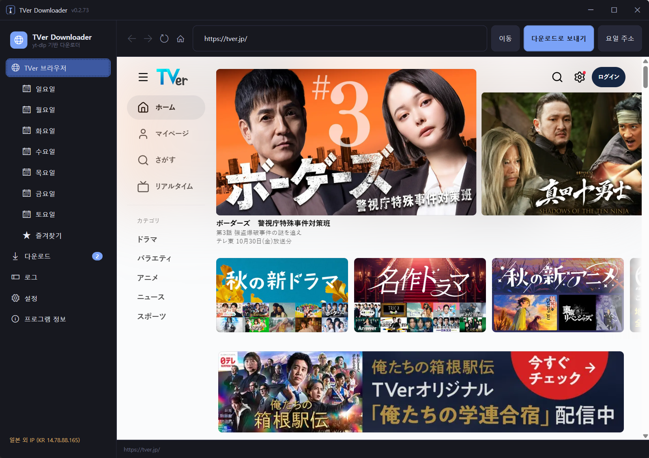This screenshot has height=458, width=649.
Task: Reload the page with the refresh icon
Action: click(x=164, y=39)
